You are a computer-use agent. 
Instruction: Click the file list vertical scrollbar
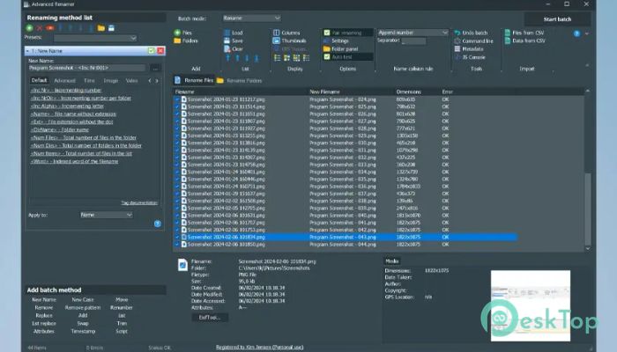[x=588, y=209]
